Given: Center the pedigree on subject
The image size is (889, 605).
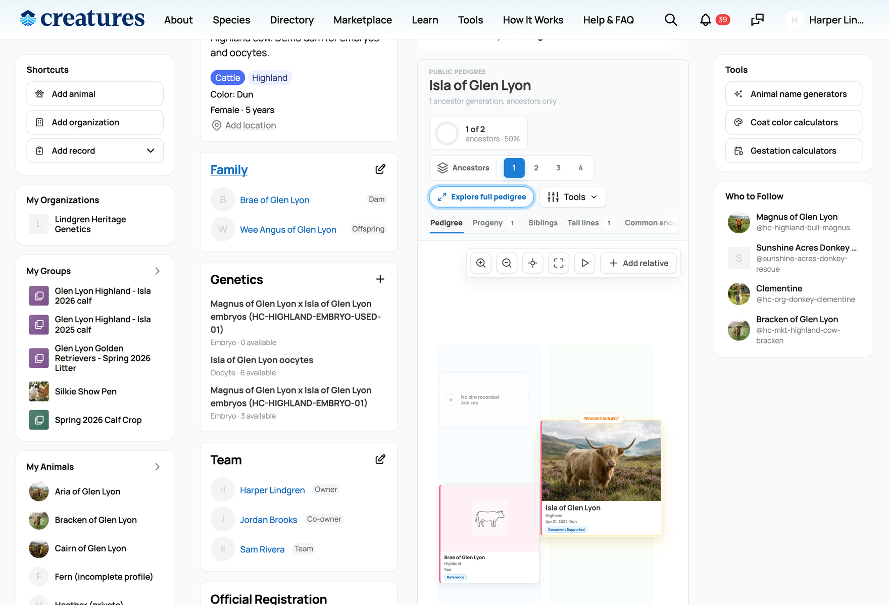Looking at the screenshot, I should coord(533,263).
